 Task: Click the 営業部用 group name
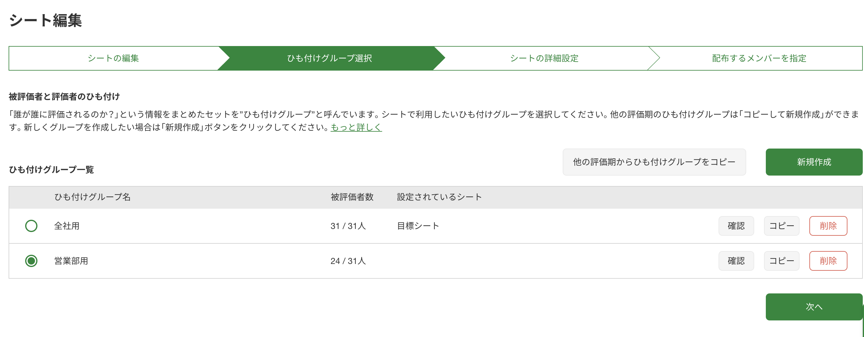[x=71, y=261]
